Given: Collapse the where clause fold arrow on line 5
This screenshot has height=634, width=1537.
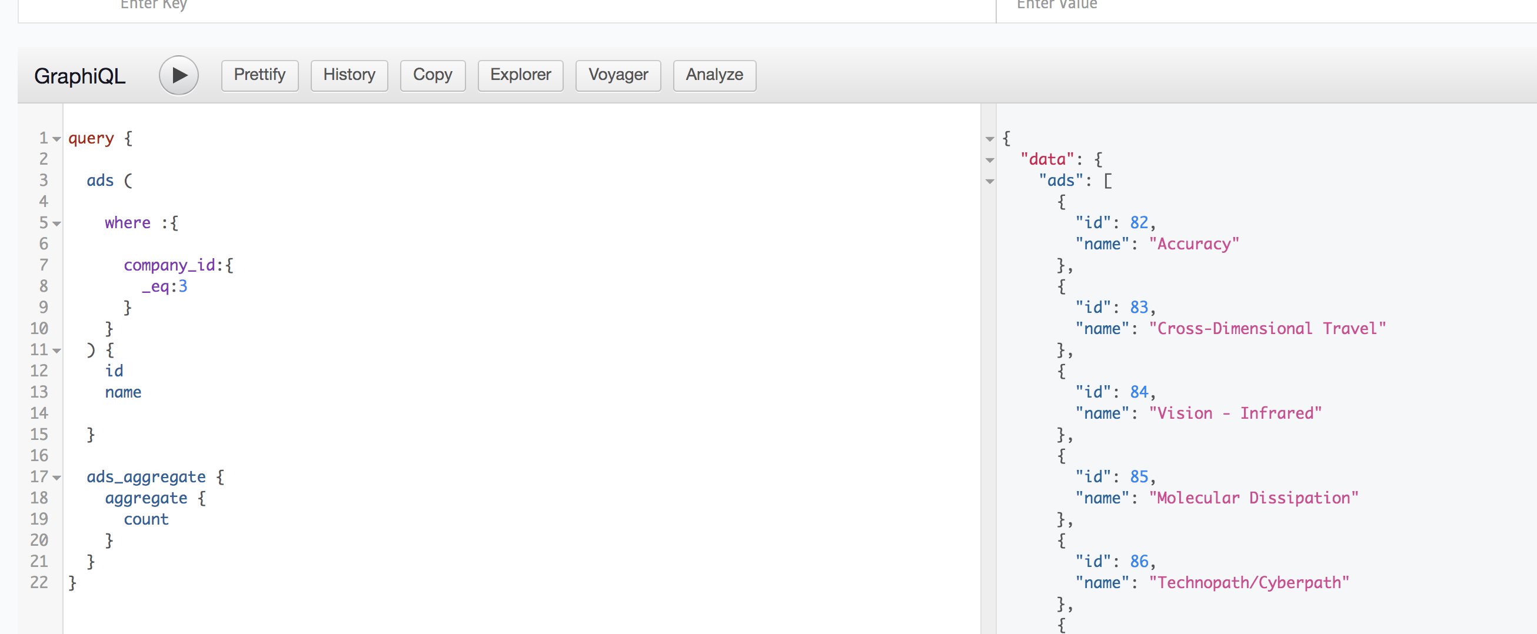Looking at the screenshot, I should point(56,223).
